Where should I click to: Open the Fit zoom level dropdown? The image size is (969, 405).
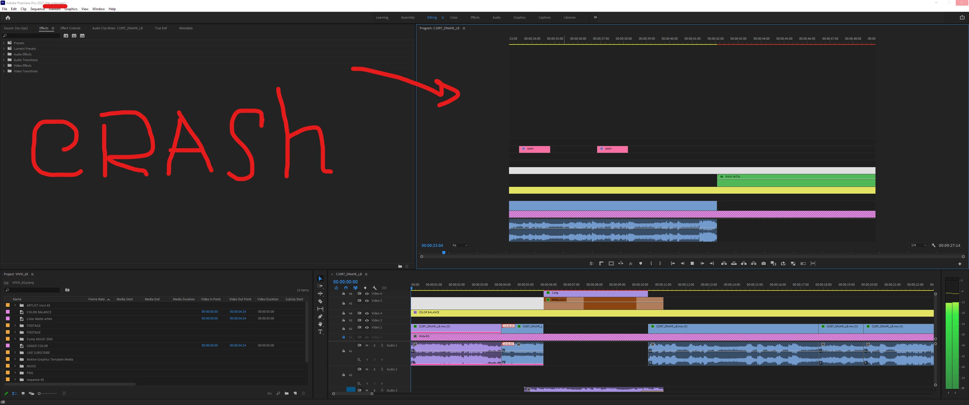point(460,245)
